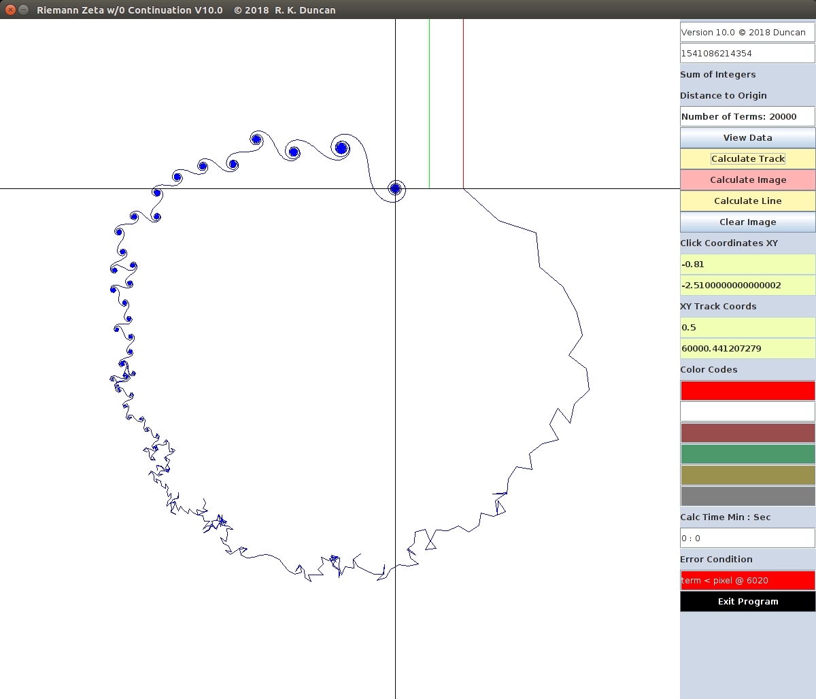Choose the brownish-red color code swatch
Viewport: 816px width, 699px height.
coord(747,432)
